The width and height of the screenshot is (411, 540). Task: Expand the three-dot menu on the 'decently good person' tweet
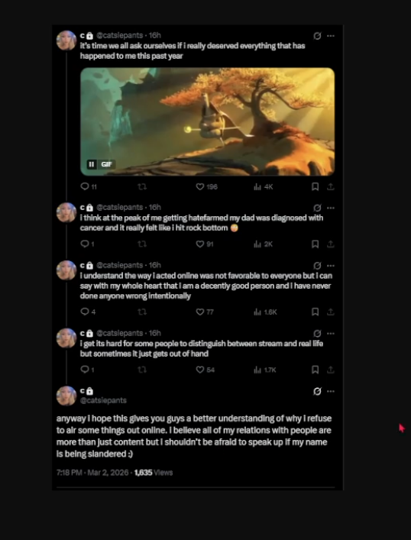click(331, 266)
